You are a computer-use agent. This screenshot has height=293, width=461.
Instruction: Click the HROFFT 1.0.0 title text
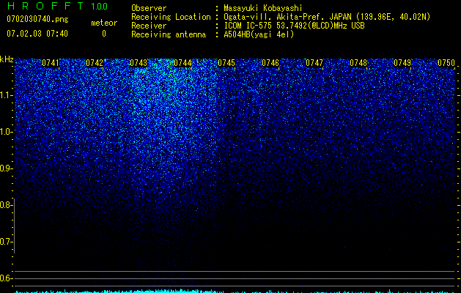(x=57, y=6)
